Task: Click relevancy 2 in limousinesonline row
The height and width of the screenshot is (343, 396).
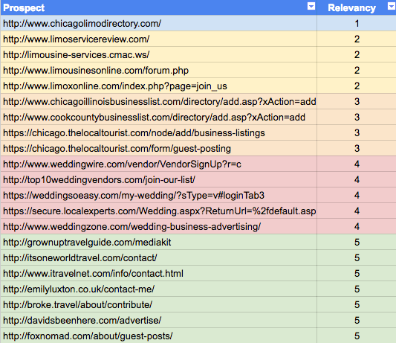Action: 357,71
